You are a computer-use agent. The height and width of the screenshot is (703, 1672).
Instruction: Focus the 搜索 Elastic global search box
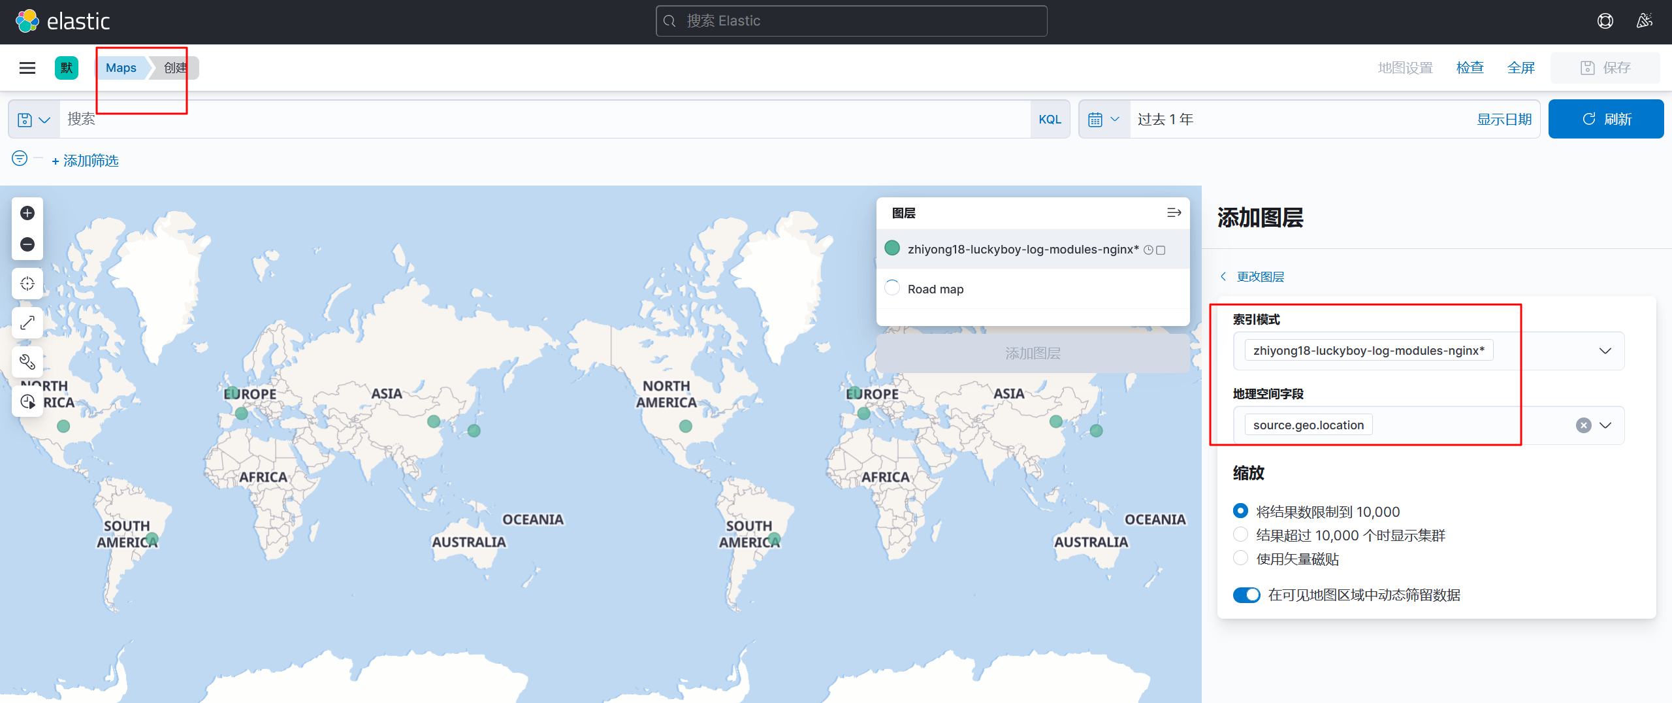852,21
